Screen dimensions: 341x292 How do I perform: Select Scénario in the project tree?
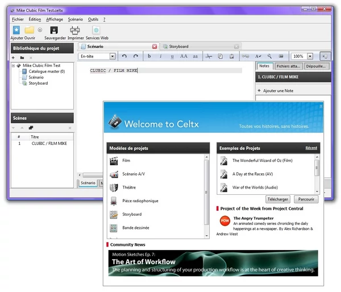[x=36, y=77]
